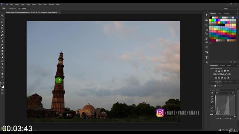This screenshot has height=134, width=239.
Task: Open the RGB channel dropdown
Action: [222, 93]
